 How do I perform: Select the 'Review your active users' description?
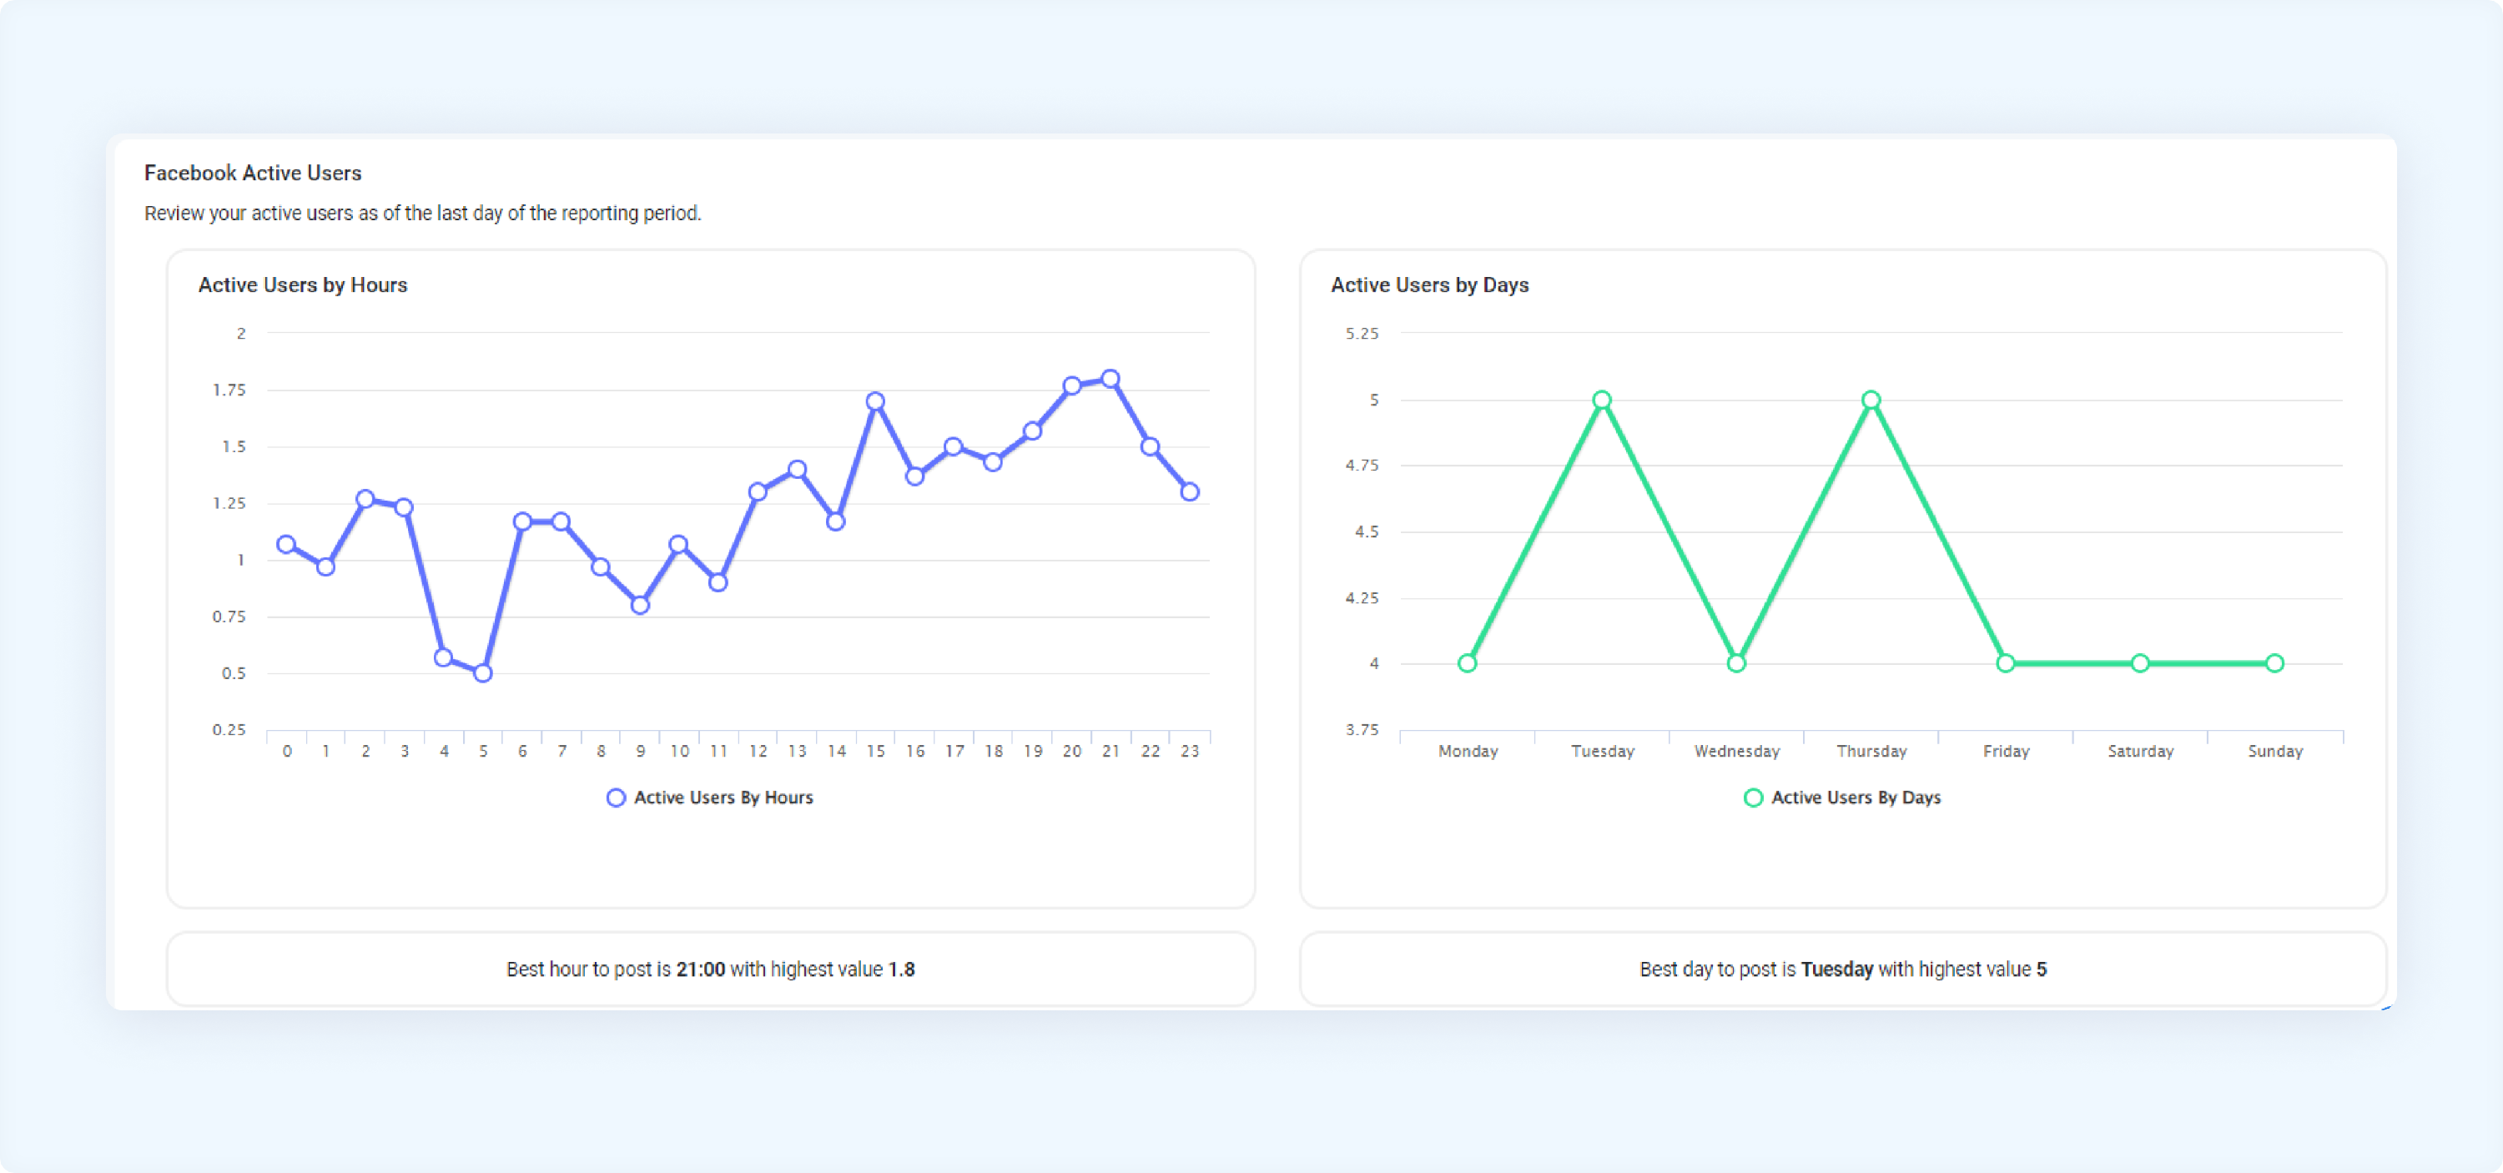(423, 213)
